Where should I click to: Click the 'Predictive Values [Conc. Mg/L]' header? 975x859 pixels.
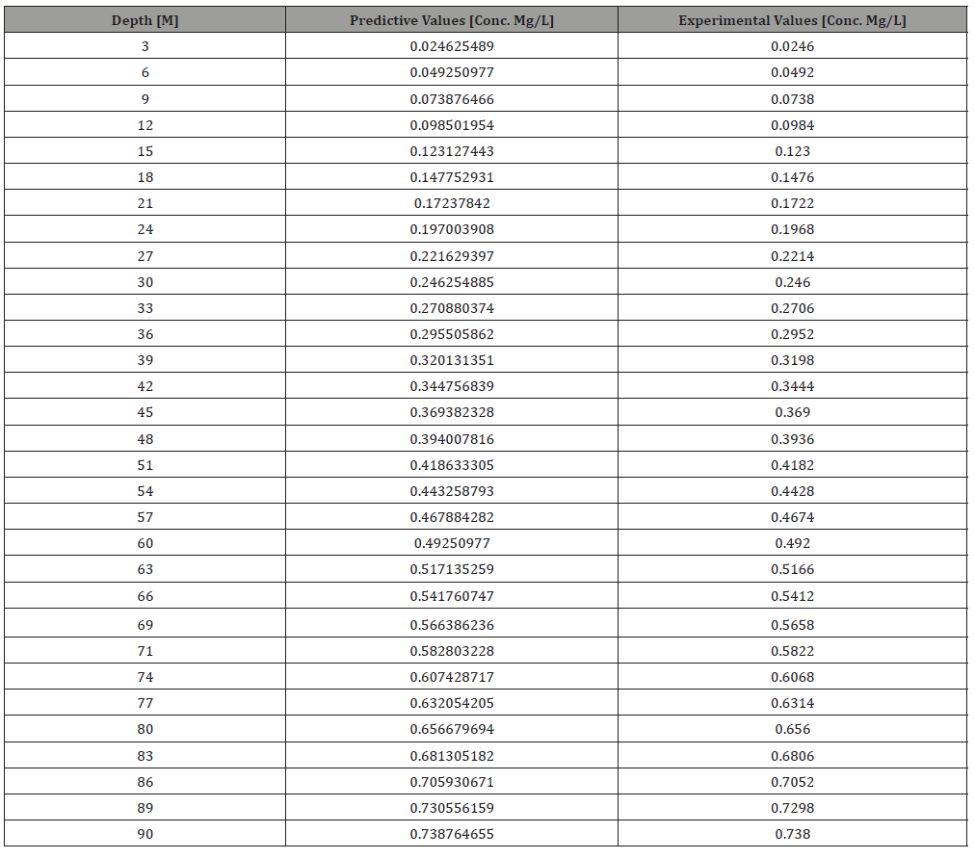click(452, 20)
